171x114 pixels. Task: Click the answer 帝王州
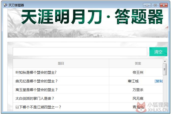pyautogui.click(x=138, y=72)
